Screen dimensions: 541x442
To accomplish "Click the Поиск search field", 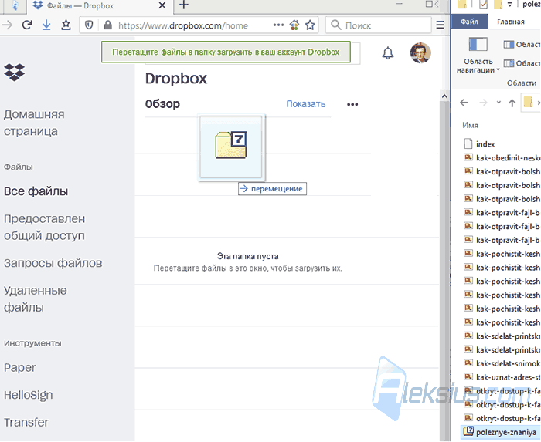I will click(x=379, y=25).
